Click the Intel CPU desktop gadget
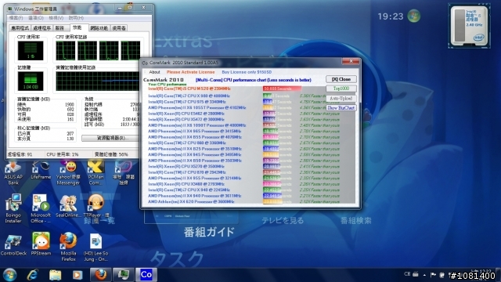The height and width of the screenshot is (282, 501). click(x=469, y=26)
